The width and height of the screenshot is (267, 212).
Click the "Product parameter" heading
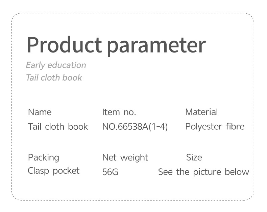tap(116, 45)
